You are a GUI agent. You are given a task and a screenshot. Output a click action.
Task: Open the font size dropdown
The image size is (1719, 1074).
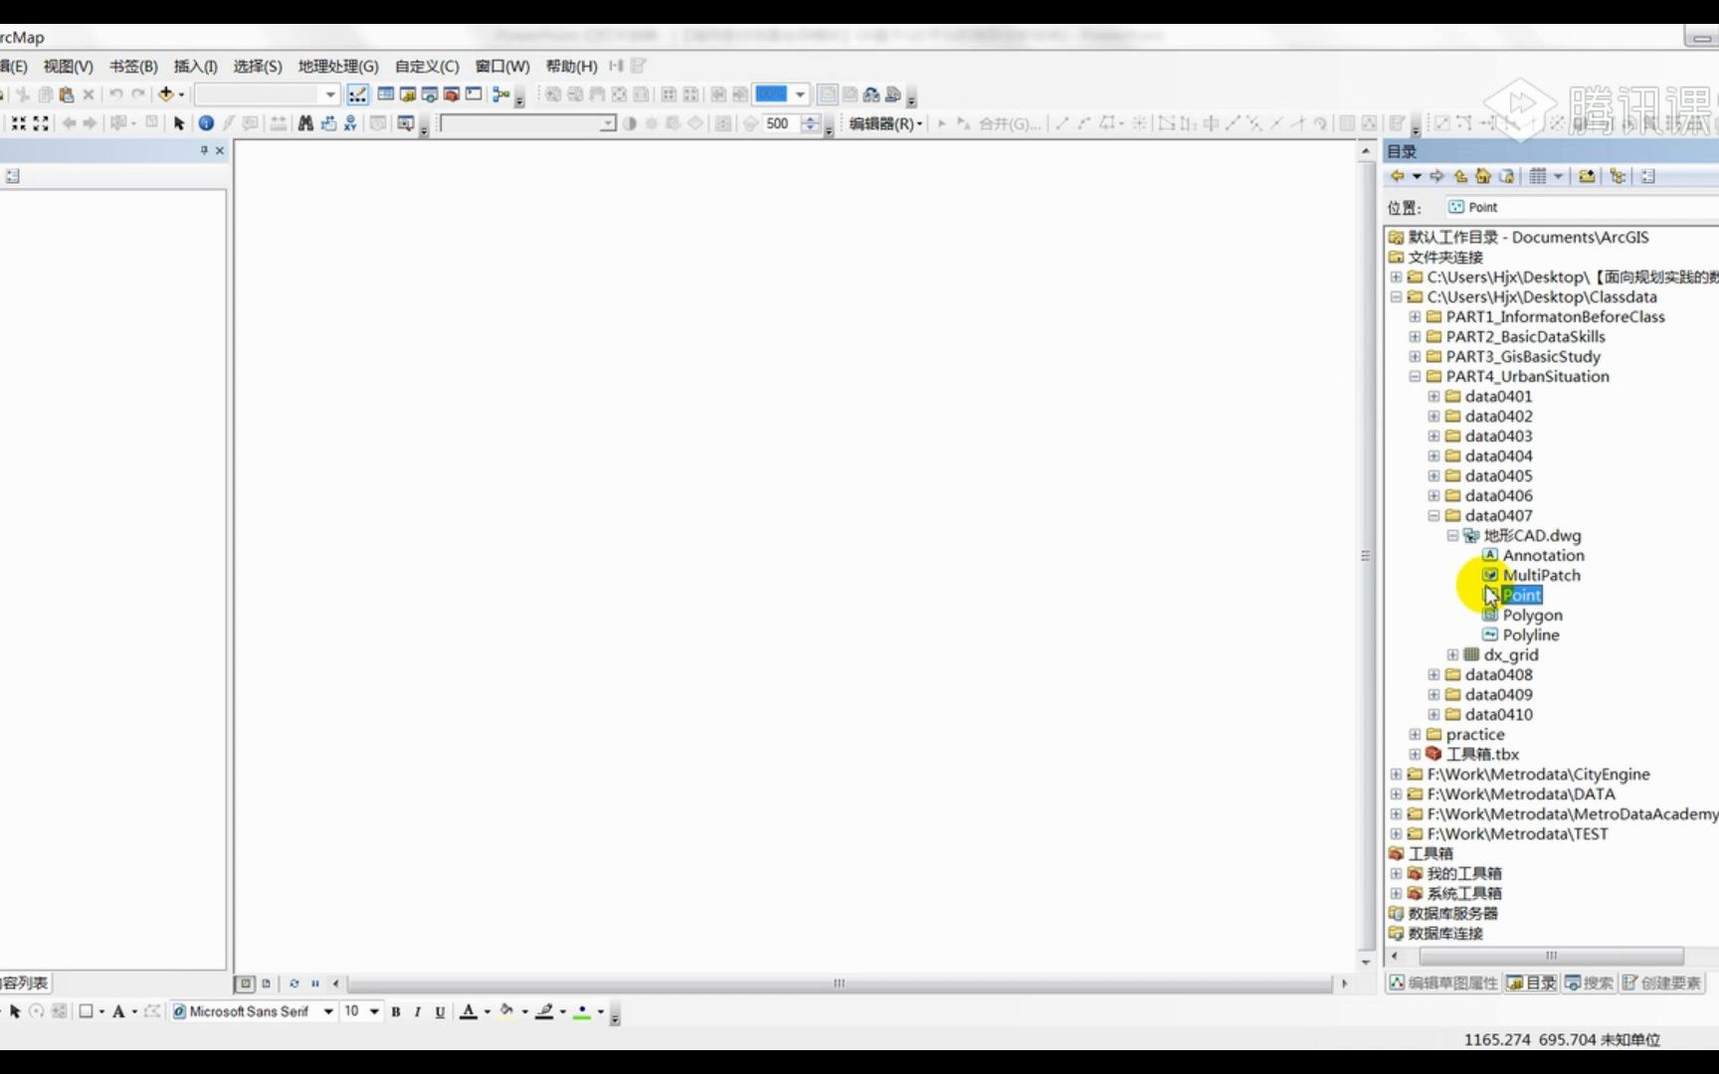click(374, 1011)
